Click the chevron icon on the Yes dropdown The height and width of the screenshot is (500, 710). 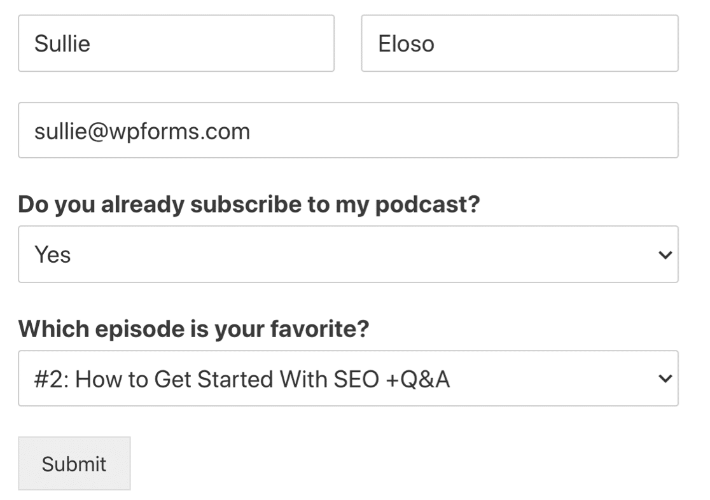coord(665,255)
